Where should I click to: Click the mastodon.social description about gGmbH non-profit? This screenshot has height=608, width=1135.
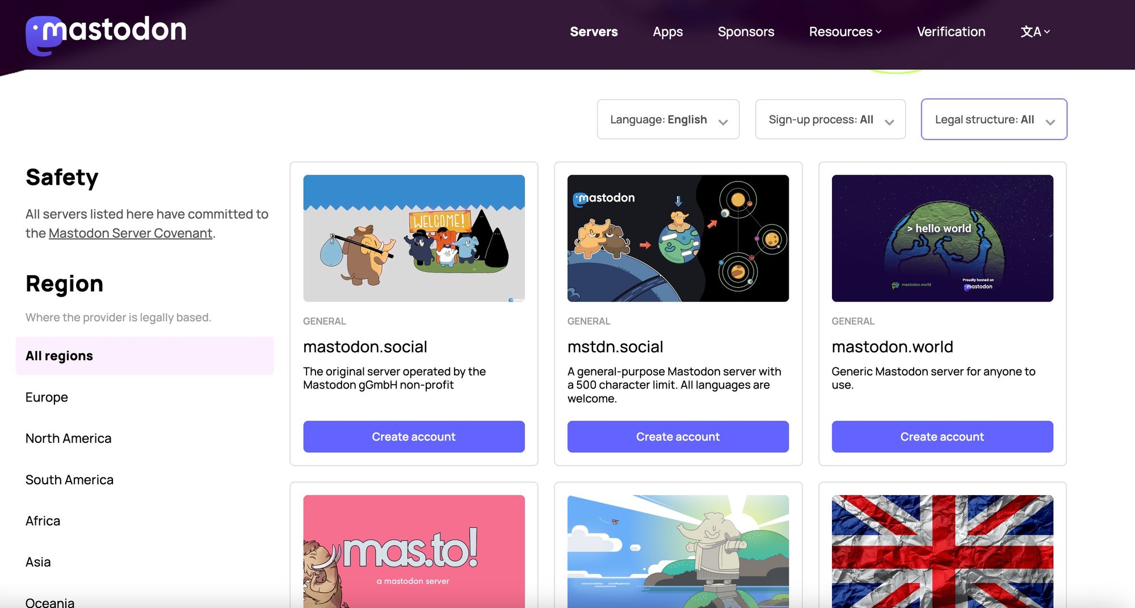(394, 378)
